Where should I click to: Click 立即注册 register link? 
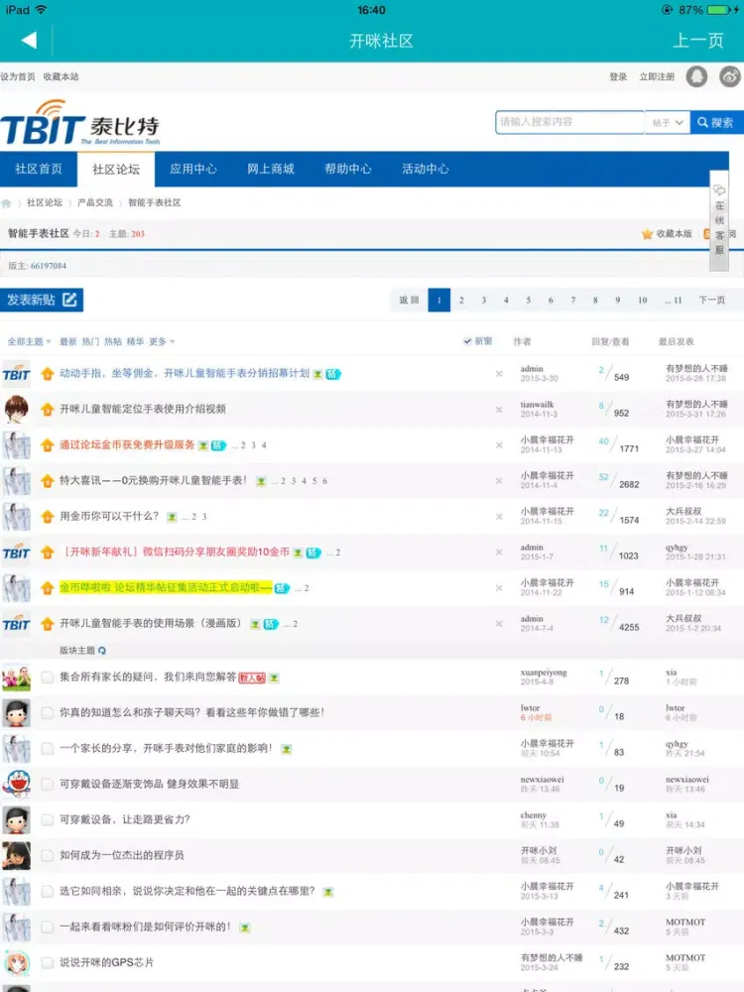point(657,76)
